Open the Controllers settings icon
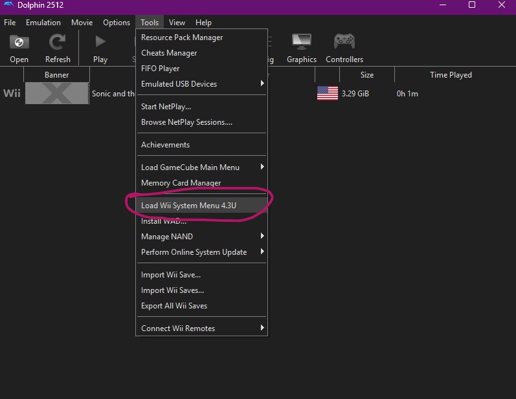Screen dimensions: 516x399 point(344,43)
